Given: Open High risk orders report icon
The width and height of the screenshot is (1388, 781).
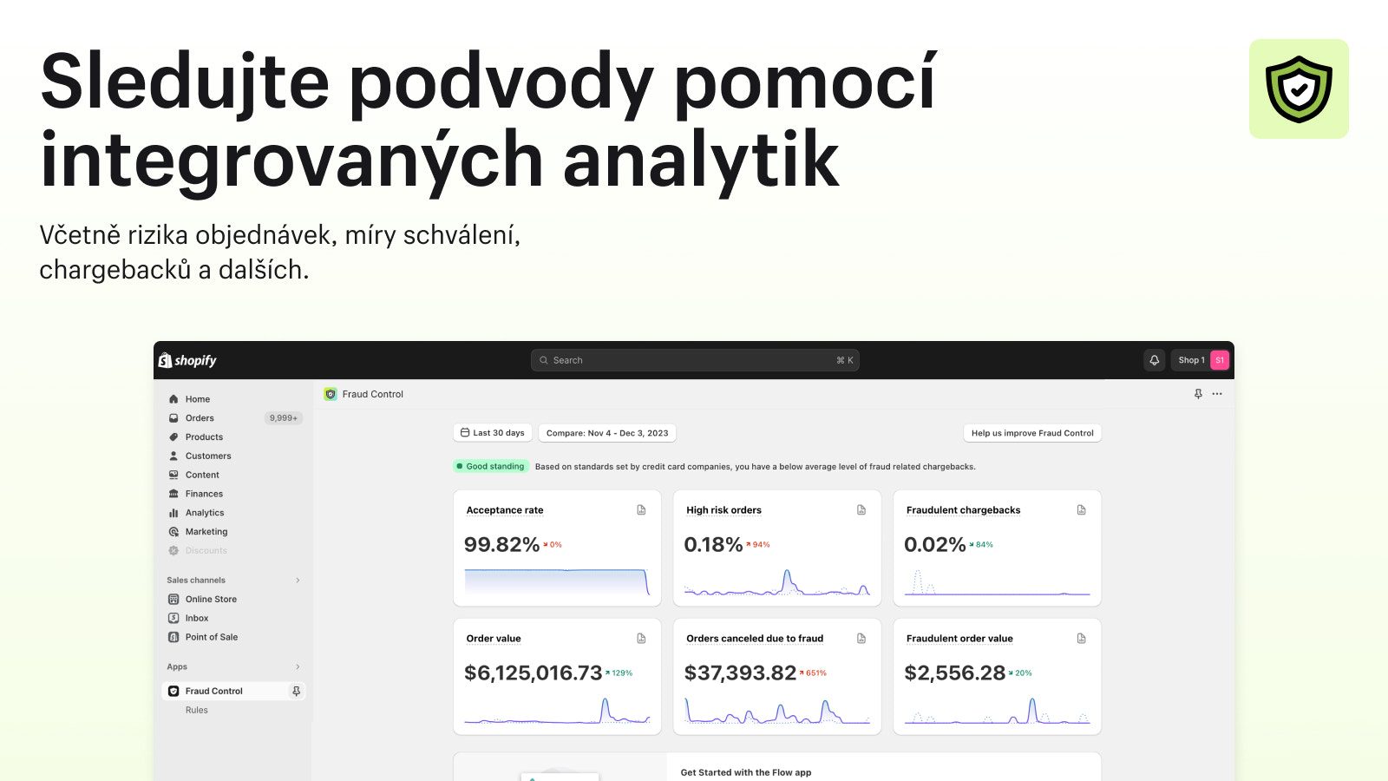Looking at the screenshot, I should [861, 510].
